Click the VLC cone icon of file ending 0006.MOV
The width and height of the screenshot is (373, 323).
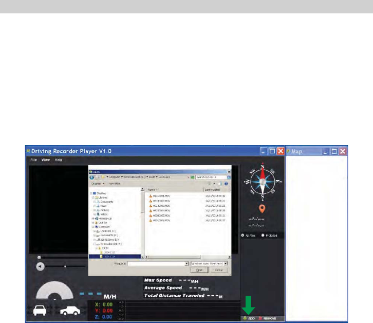tap(151, 220)
